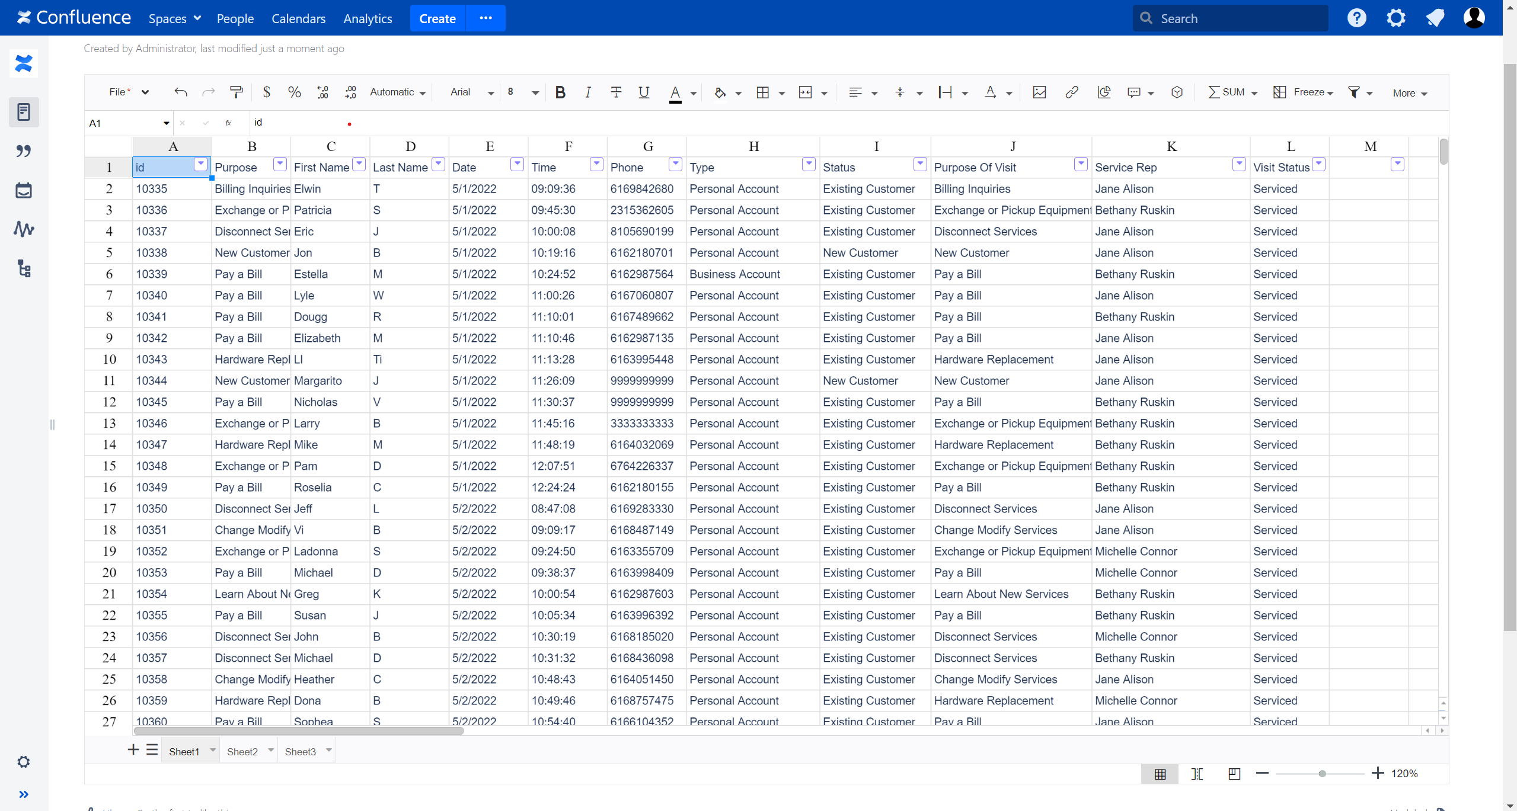The height and width of the screenshot is (811, 1517).
Task: Toggle bold formatting
Action: coord(560,92)
